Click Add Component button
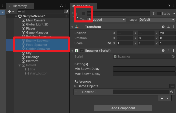176x113 pixels. tap(123, 108)
